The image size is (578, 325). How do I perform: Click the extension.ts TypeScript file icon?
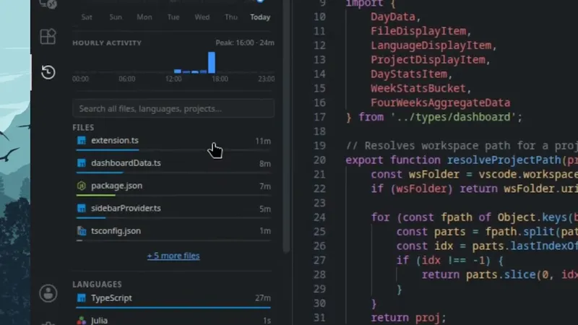(x=82, y=140)
